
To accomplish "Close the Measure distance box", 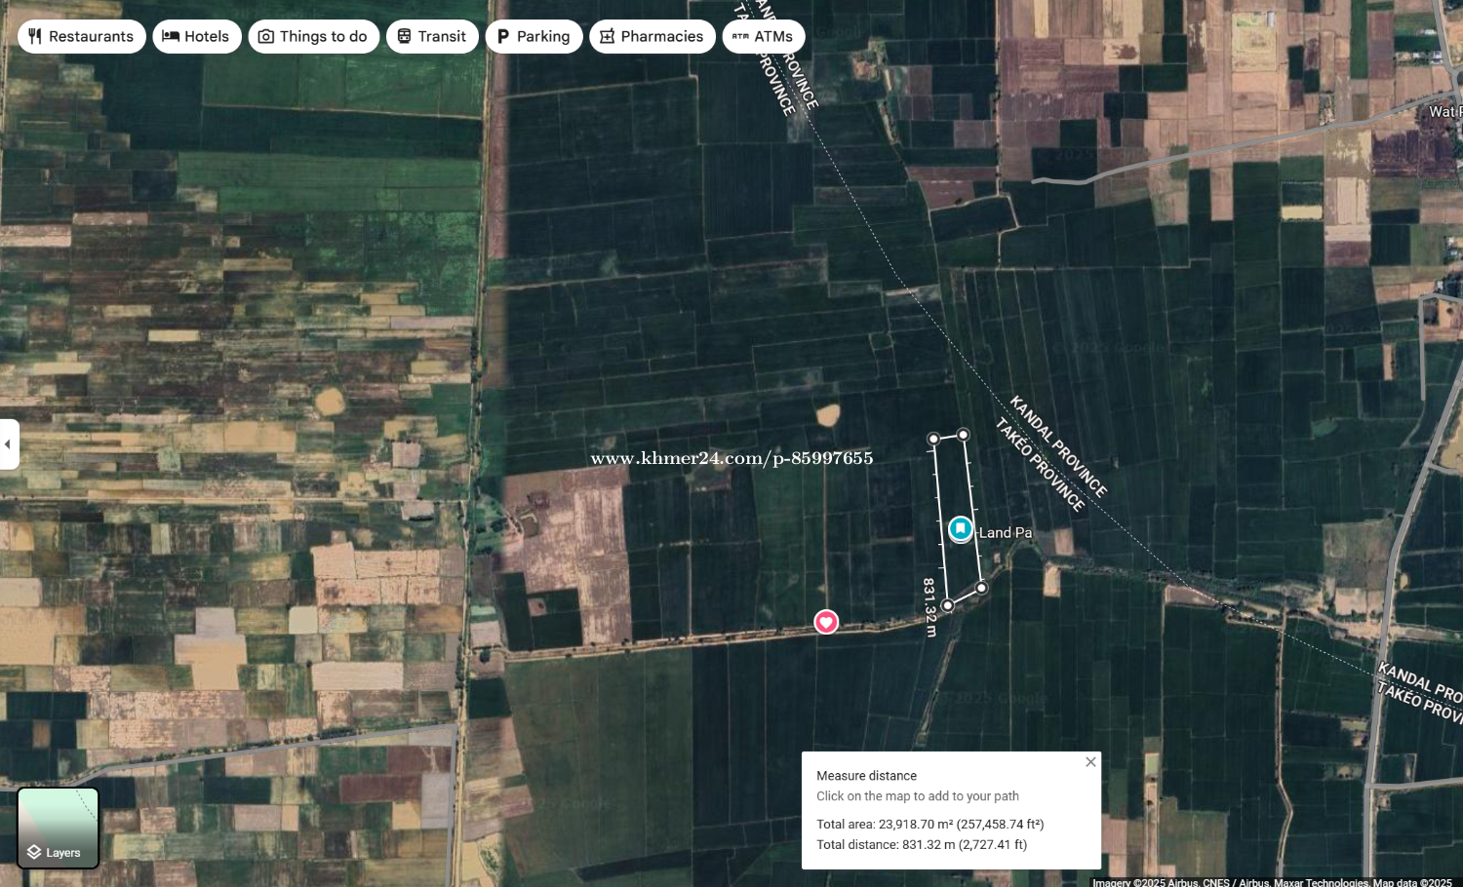I will pos(1090,762).
